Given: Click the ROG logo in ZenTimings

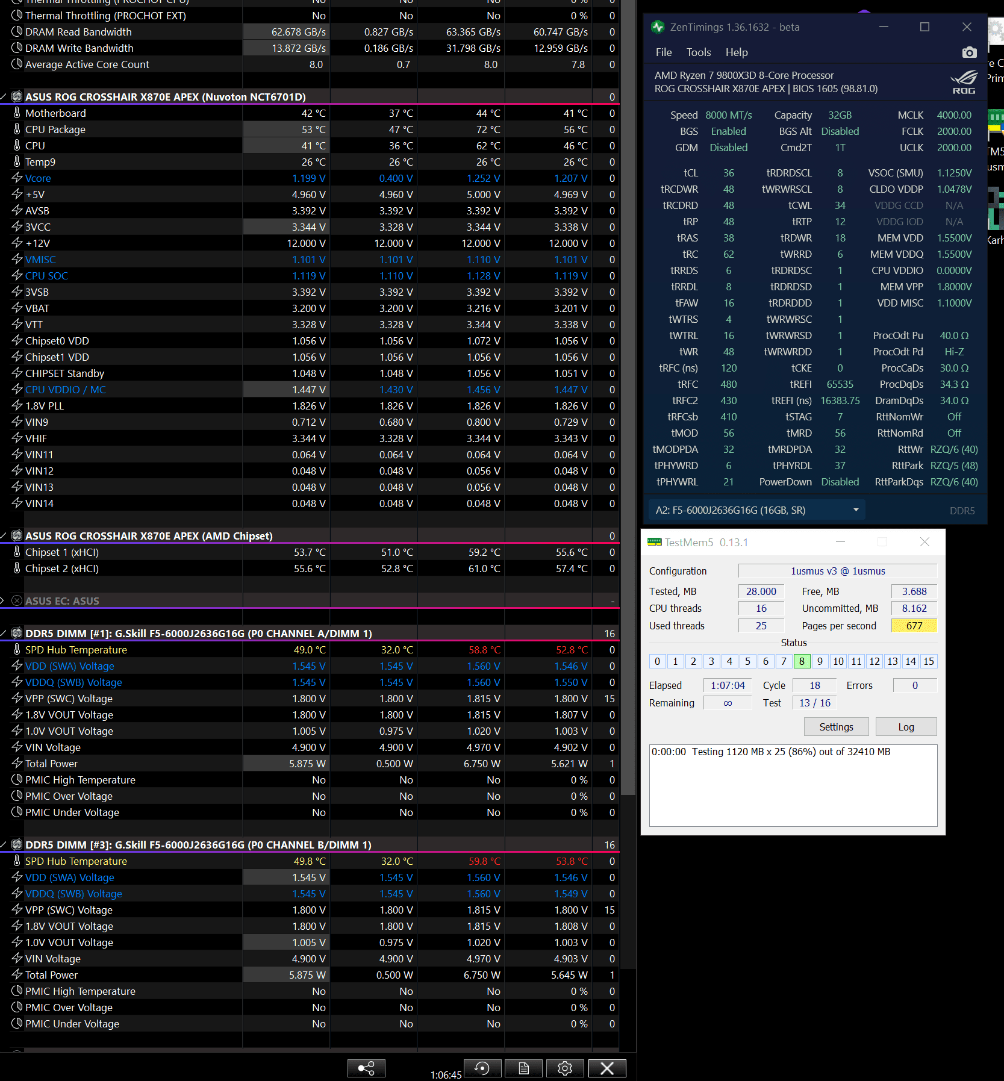Looking at the screenshot, I should [964, 83].
